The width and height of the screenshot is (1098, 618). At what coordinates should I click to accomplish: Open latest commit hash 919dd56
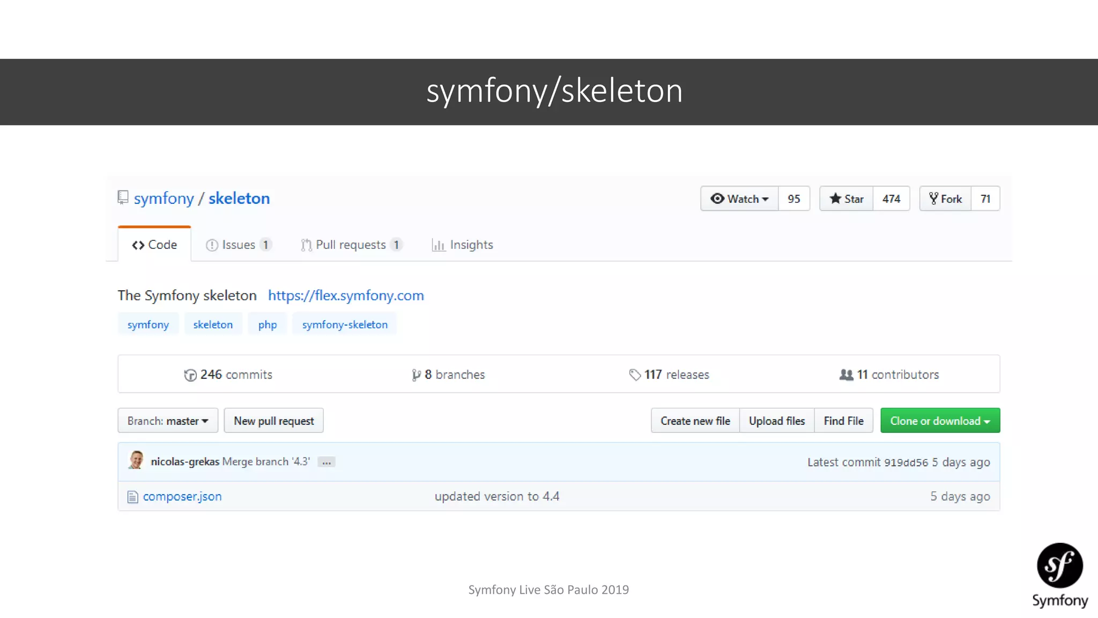906,462
